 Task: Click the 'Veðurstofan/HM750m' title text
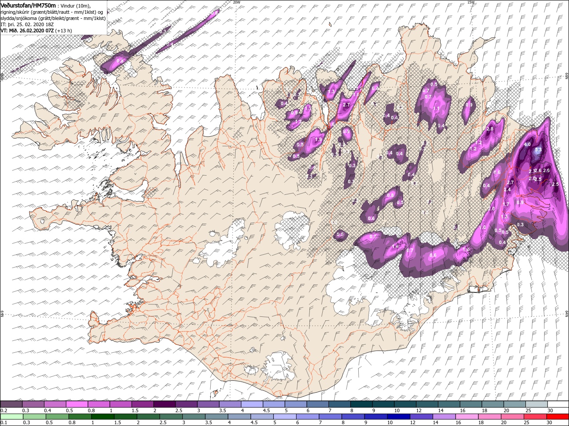coord(28,5)
